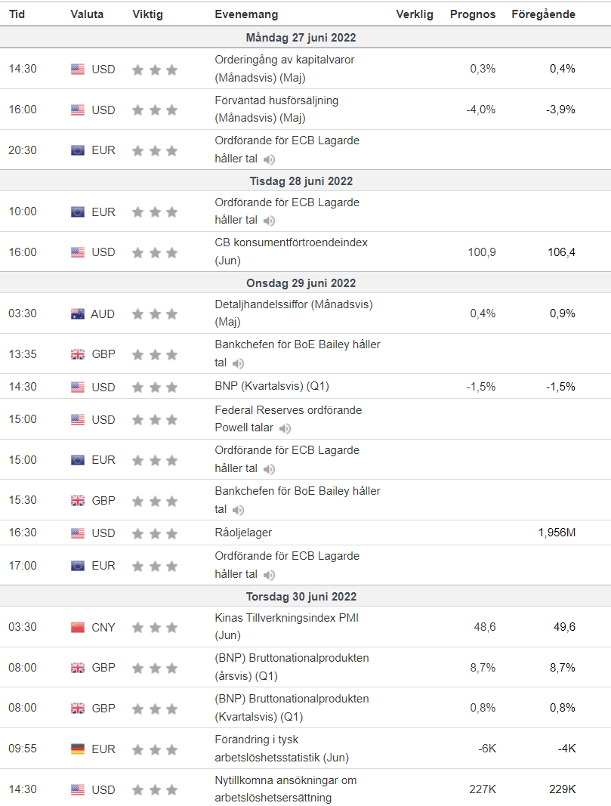The height and width of the screenshot is (806, 611).
Task: Click Chinese flag beside CNY
Action: point(78,628)
